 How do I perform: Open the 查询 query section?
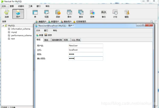pyautogui.click(x=81, y=14)
